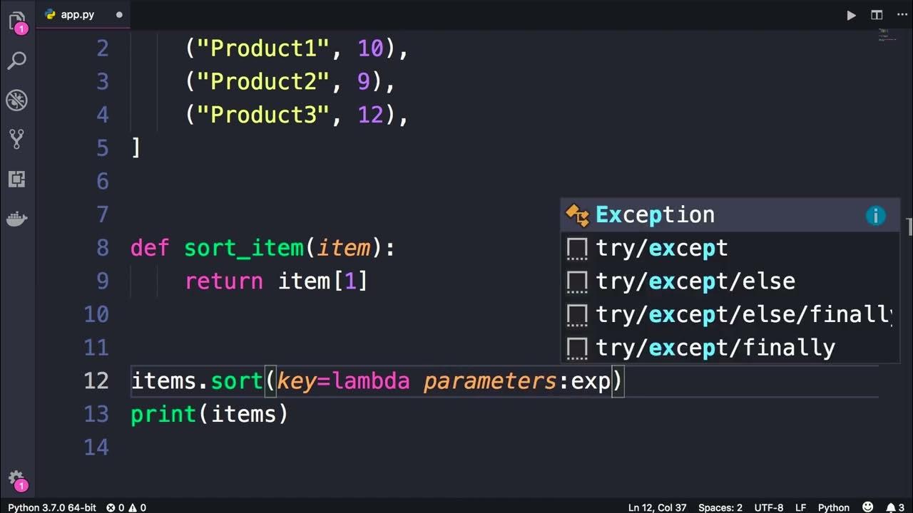Run the Python file with play icon
Image resolution: width=913 pixels, height=513 pixels.
(851, 15)
